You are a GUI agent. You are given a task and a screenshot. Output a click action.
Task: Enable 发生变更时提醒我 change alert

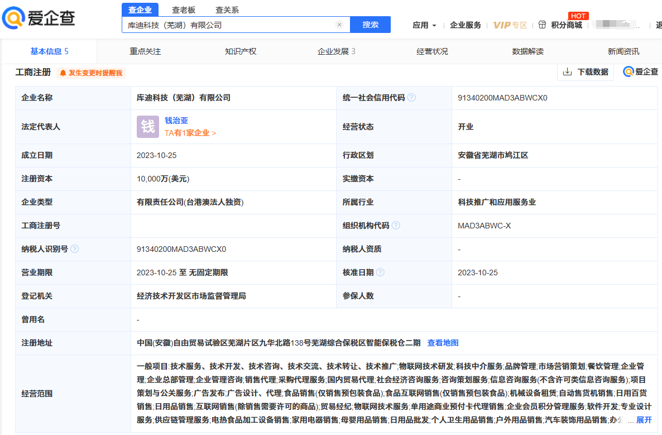pos(91,73)
